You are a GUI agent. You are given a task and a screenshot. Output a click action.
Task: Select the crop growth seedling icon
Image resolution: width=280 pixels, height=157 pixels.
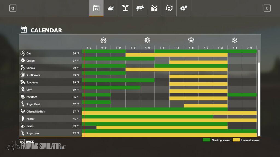[125, 8]
